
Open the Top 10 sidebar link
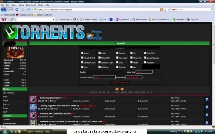[x=6, y=104]
